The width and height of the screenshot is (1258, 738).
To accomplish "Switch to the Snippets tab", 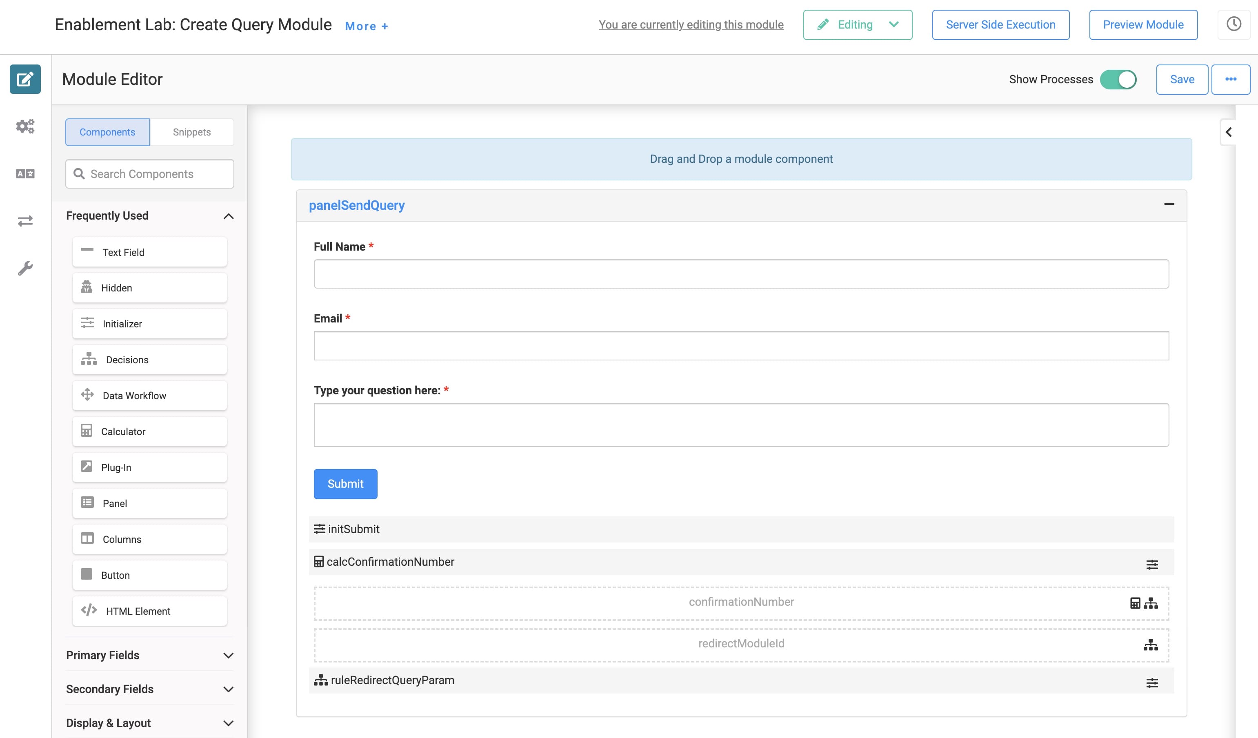I will (192, 132).
